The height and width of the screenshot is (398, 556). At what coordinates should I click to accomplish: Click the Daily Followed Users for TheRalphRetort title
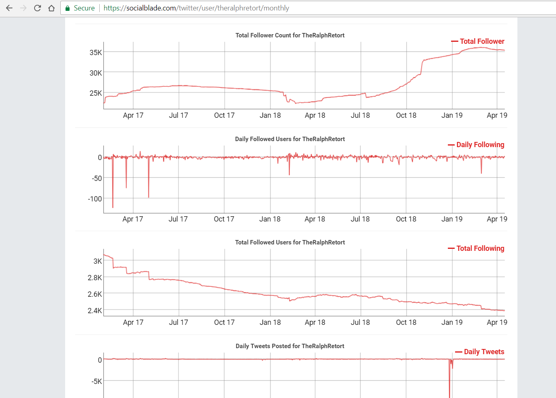[290, 139]
